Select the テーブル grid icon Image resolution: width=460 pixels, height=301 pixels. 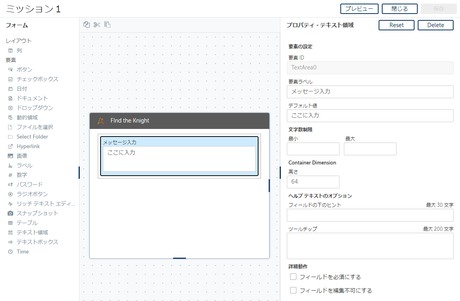pyautogui.click(x=10, y=223)
